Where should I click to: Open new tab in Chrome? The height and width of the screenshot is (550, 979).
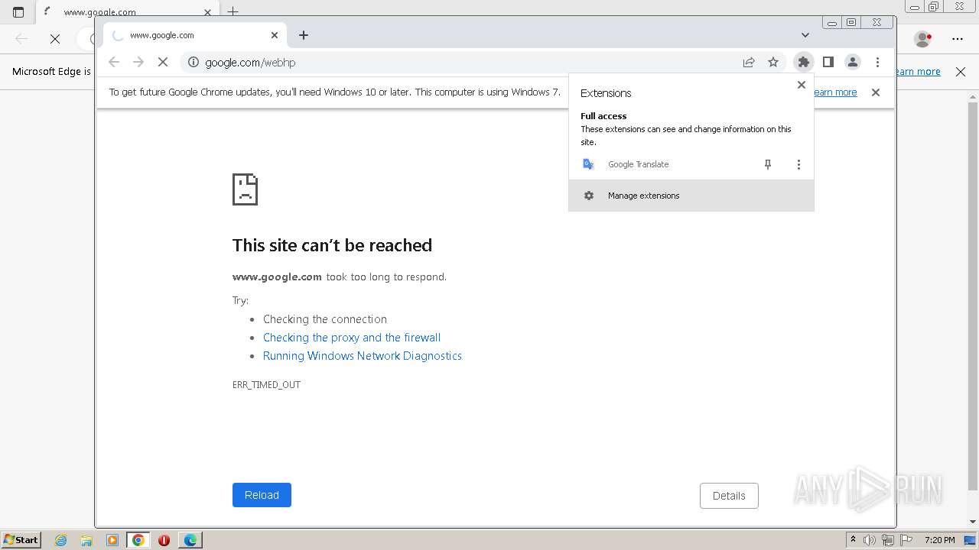[x=304, y=35]
